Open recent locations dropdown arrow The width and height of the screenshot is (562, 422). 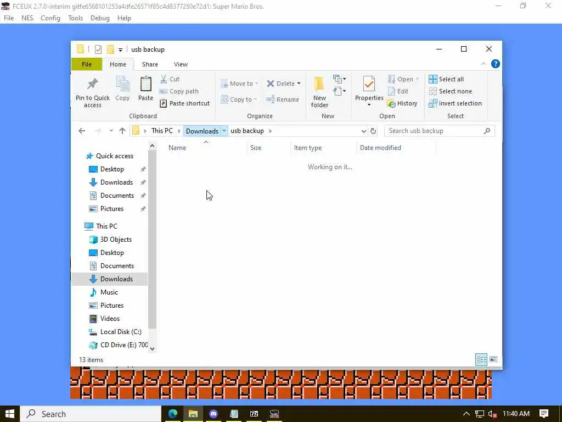tap(111, 131)
